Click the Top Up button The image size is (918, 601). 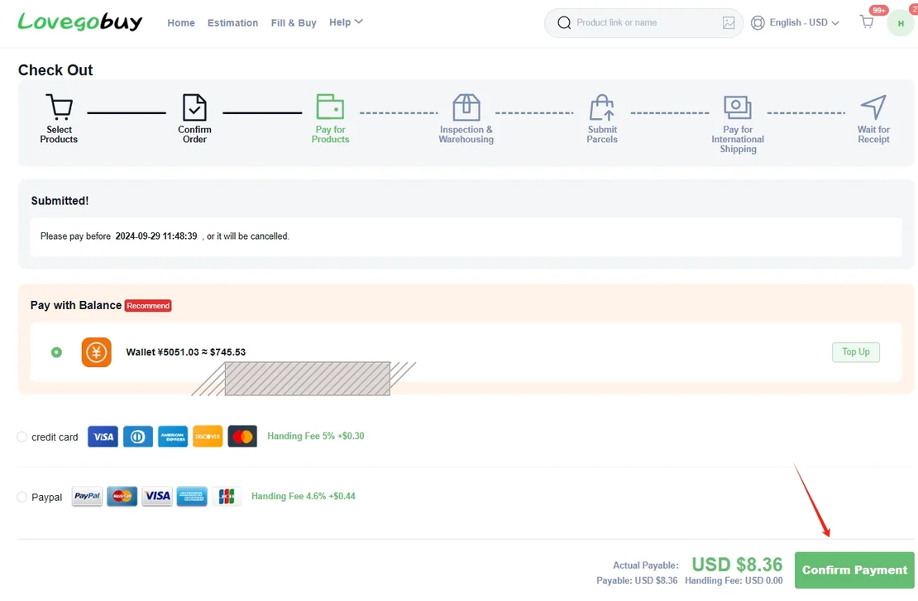(855, 351)
